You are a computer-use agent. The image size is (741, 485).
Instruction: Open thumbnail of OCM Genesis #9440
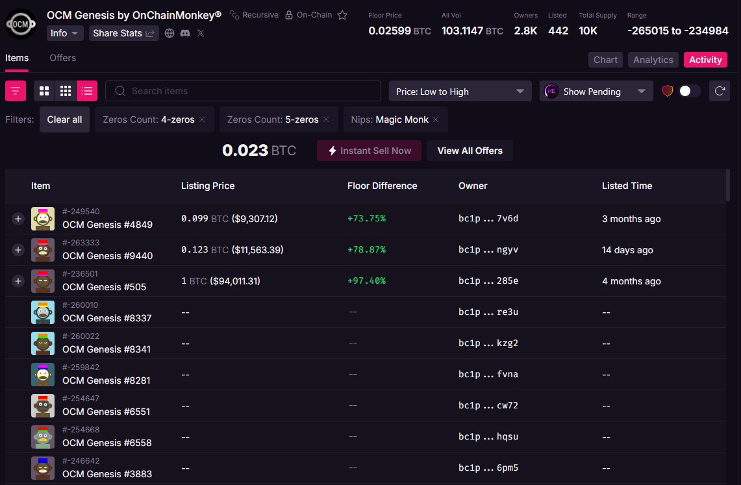pyautogui.click(x=43, y=250)
